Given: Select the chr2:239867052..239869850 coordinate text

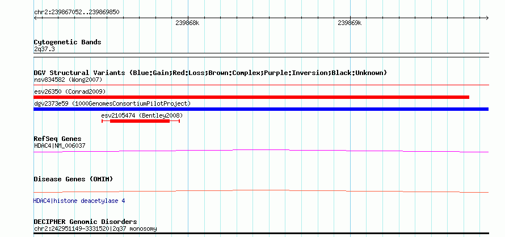Looking at the screenshot, I should 77,13.
